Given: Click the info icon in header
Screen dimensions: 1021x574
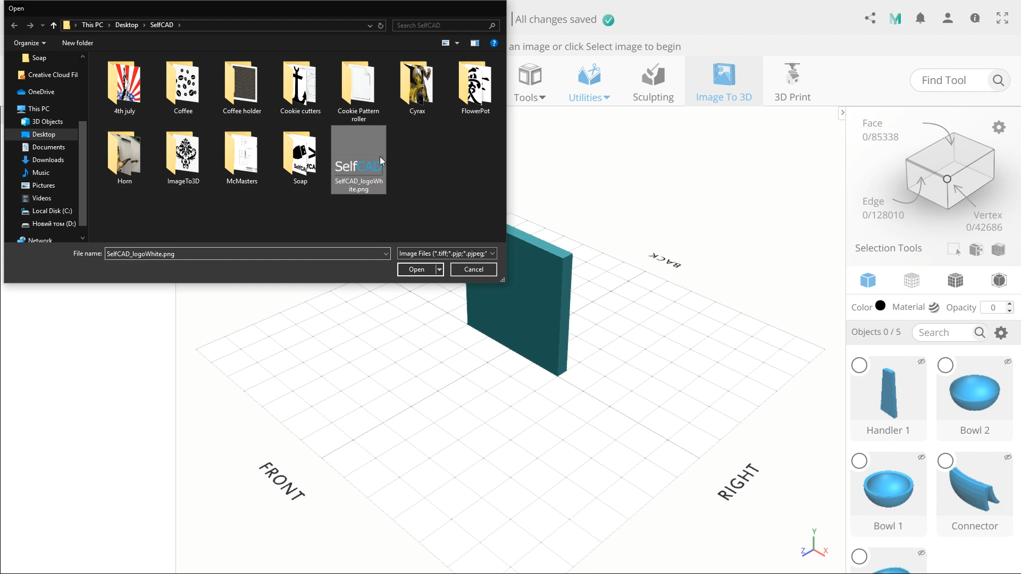Looking at the screenshot, I should [x=975, y=19].
